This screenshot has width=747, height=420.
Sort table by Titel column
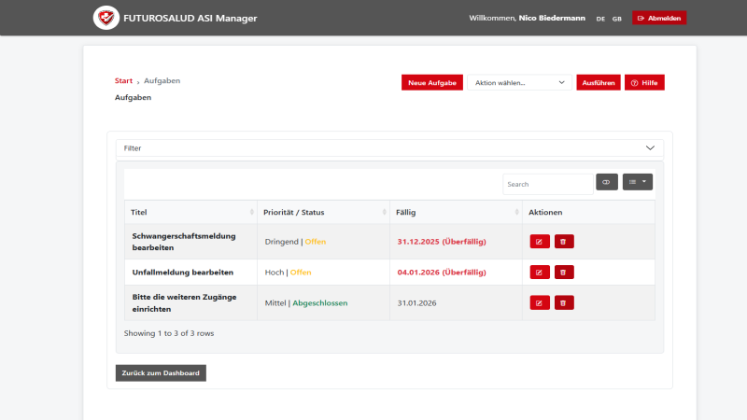(190, 213)
